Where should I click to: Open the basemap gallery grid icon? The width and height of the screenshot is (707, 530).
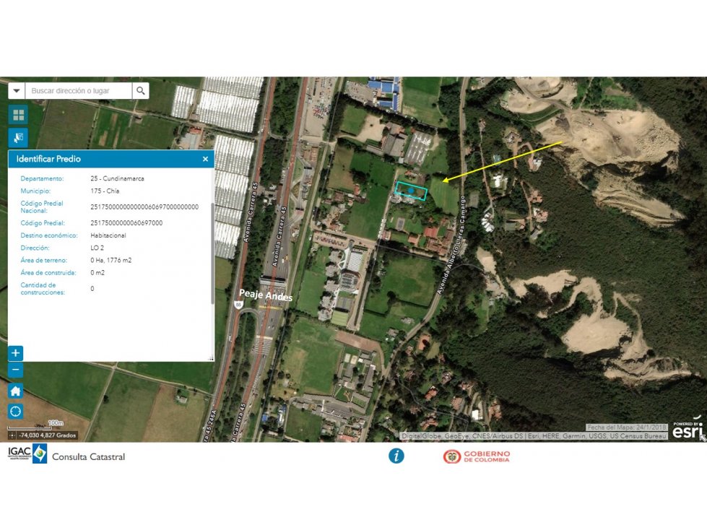tap(18, 115)
